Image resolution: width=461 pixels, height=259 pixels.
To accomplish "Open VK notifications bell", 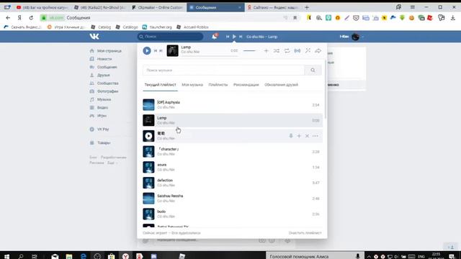I will click(x=215, y=37).
